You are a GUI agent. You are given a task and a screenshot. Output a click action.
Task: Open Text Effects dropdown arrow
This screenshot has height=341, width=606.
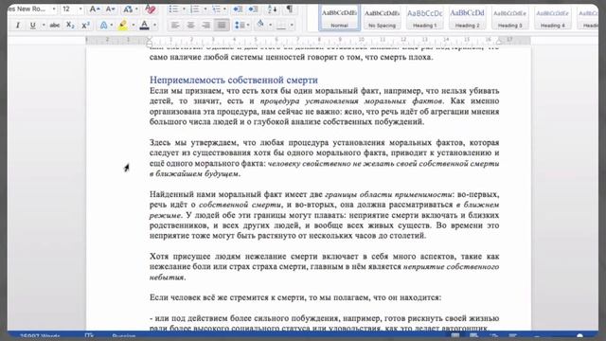pyautogui.click(x=112, y=26)
